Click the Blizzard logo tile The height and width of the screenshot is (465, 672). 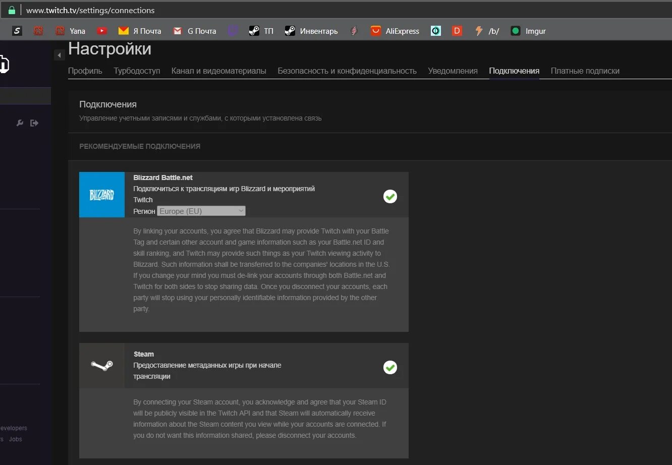pyautogui.click(x=102, y=195)
